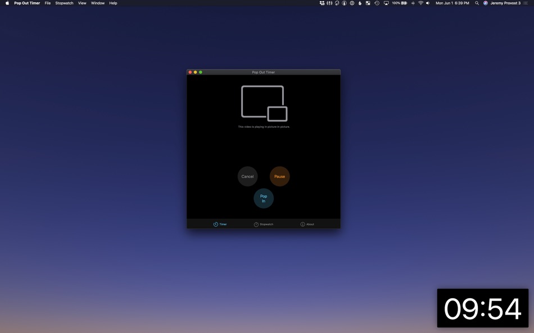Open Spotlight search magnifier

[477, 3]
